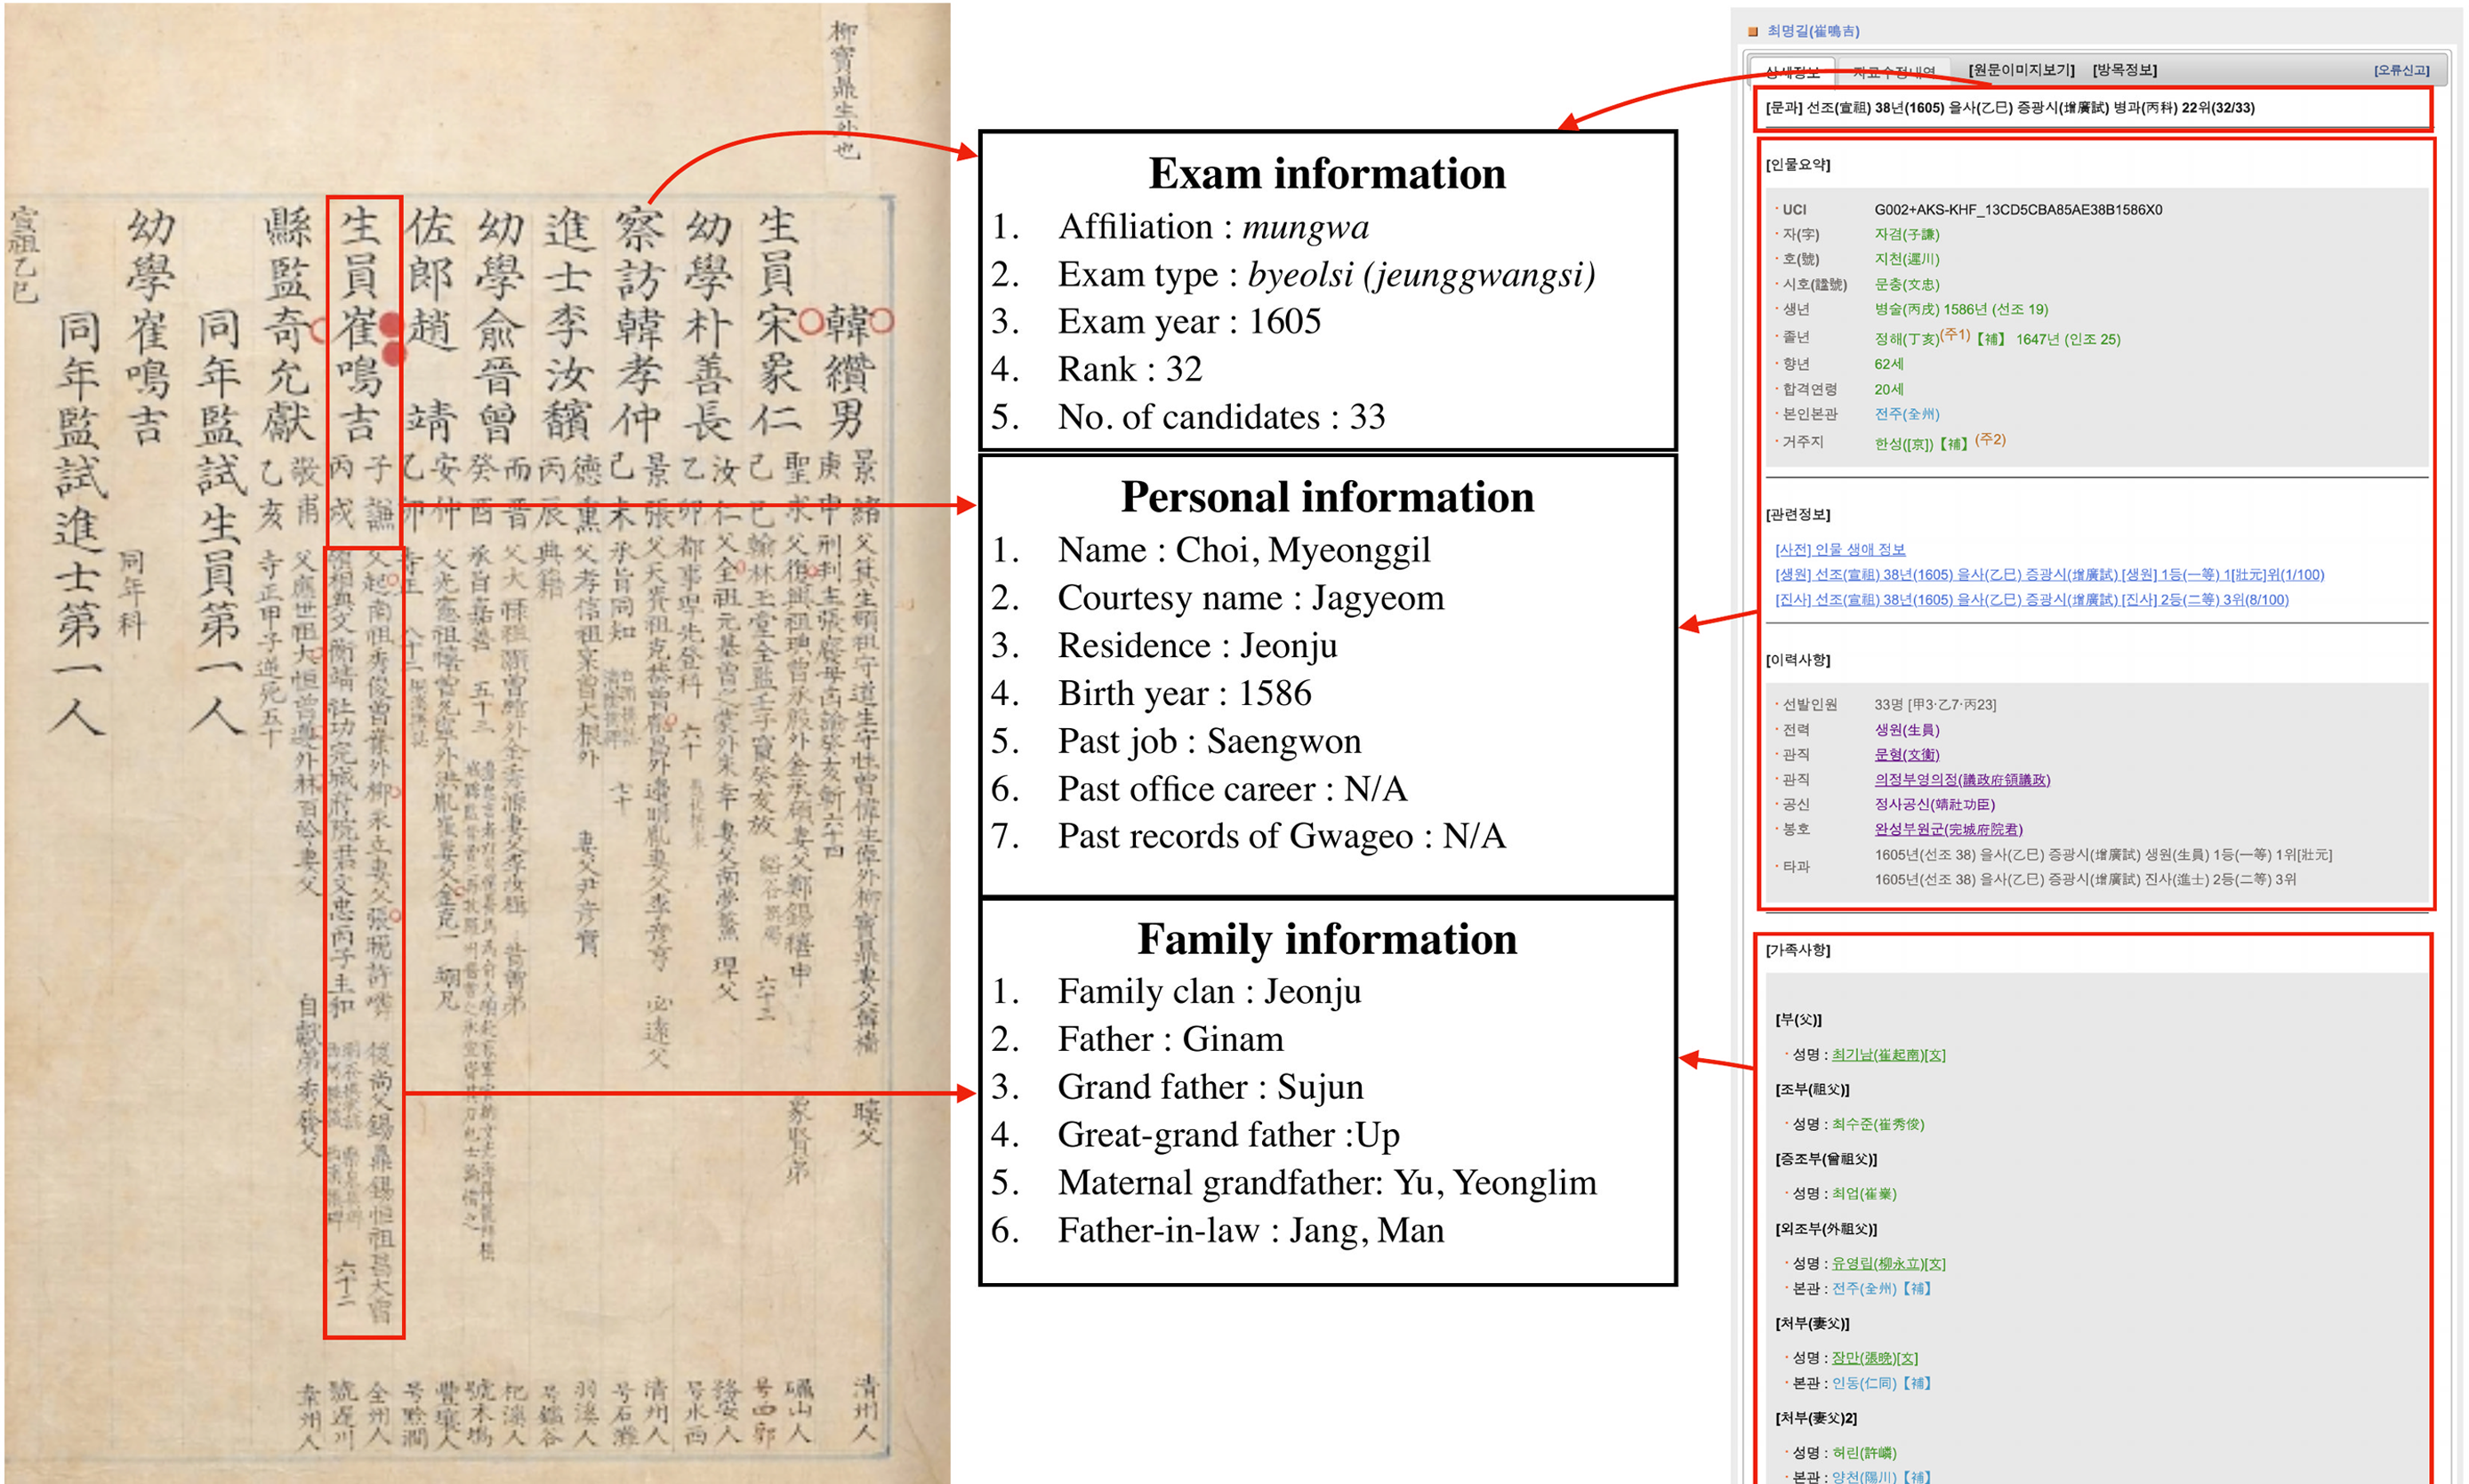
Task: Click the [처부(妻父)2] subheading
Action: pyautogui.click(x=1816, y=1418)
